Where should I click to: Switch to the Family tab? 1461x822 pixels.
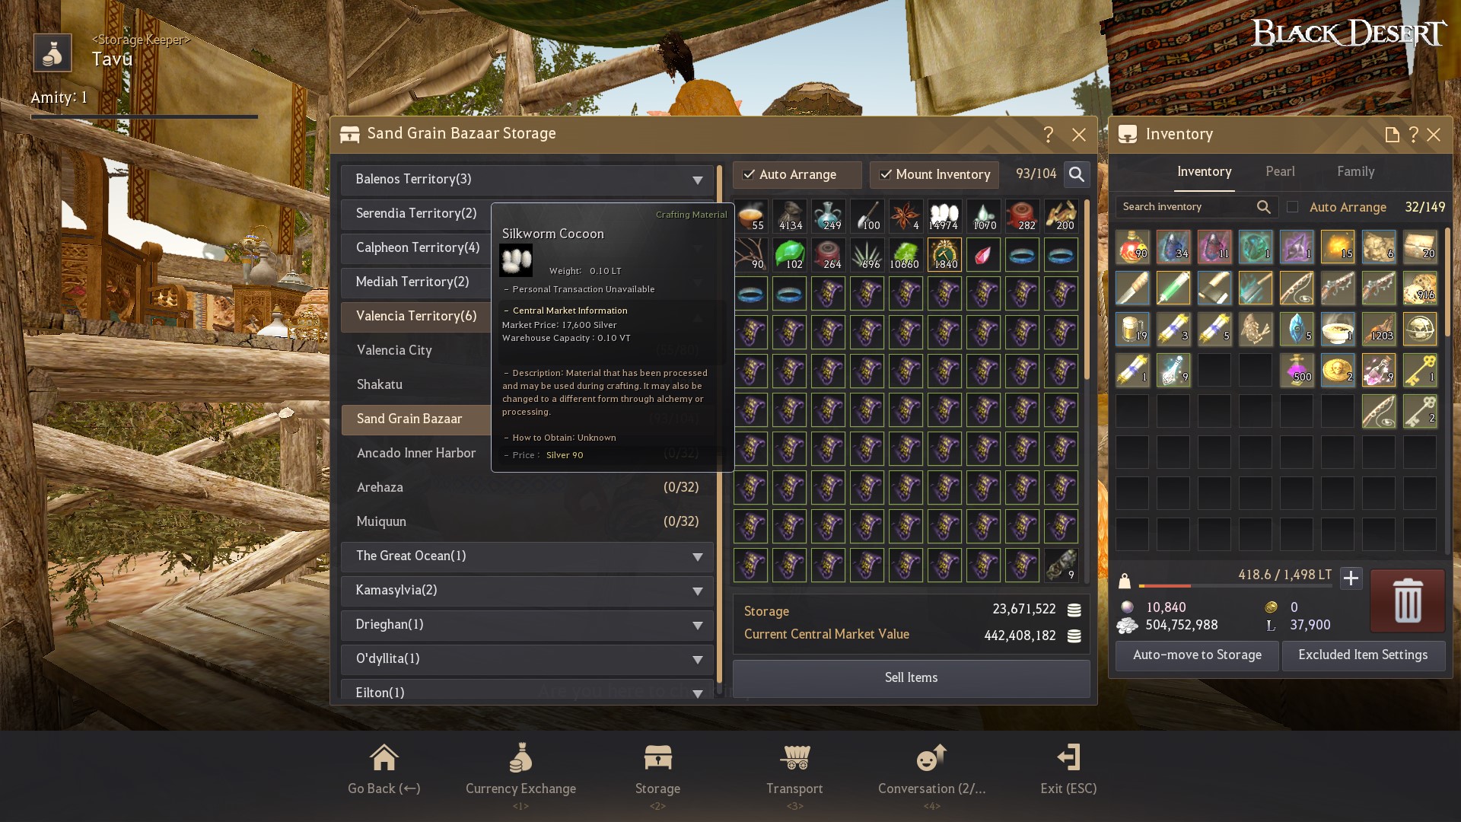click(x=1356, y=172)
